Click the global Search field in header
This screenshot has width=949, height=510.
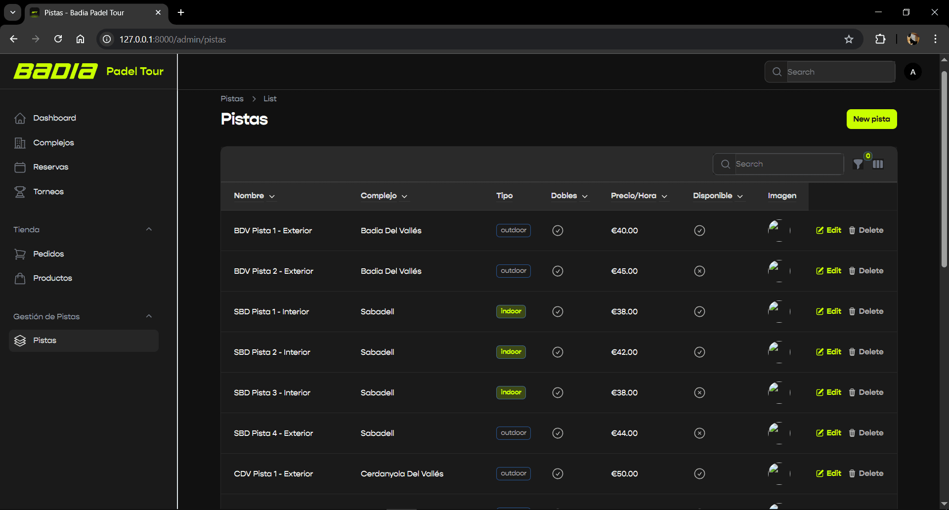point(830,72)
